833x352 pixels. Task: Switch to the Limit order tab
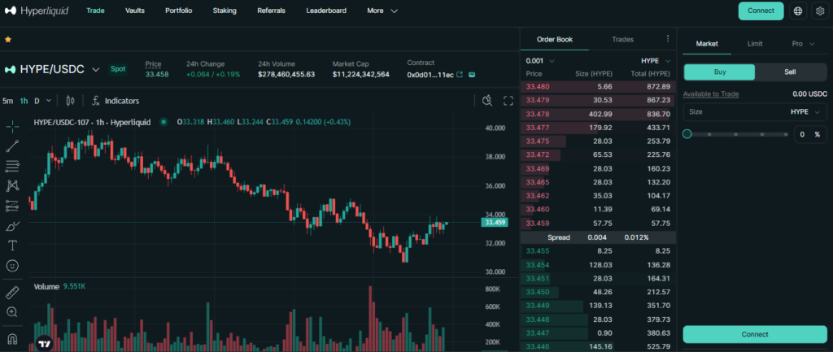[754, 43]
